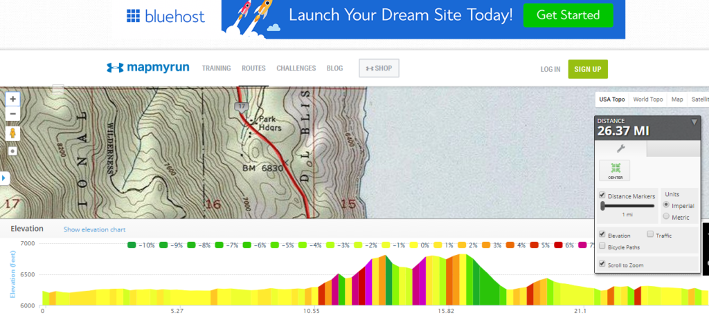The image size is (709, 322).
Task: Click the 5.27 mile axis label
Action: click(177, 311)
